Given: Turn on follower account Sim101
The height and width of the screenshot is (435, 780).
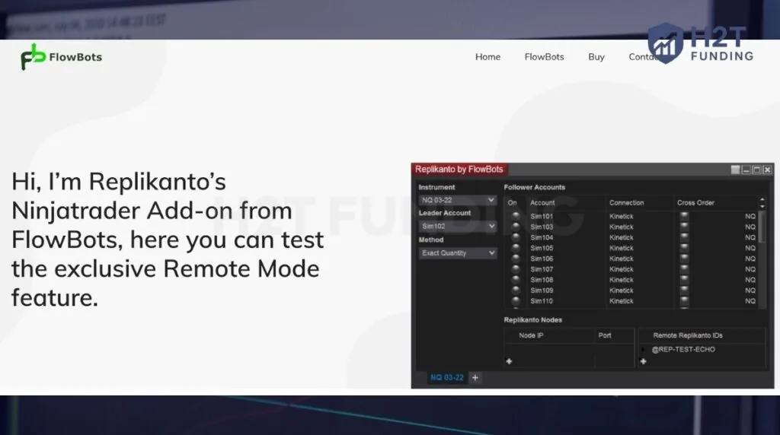Looking at the screenshot, I should pyautogui.click(x=516, y=216).
